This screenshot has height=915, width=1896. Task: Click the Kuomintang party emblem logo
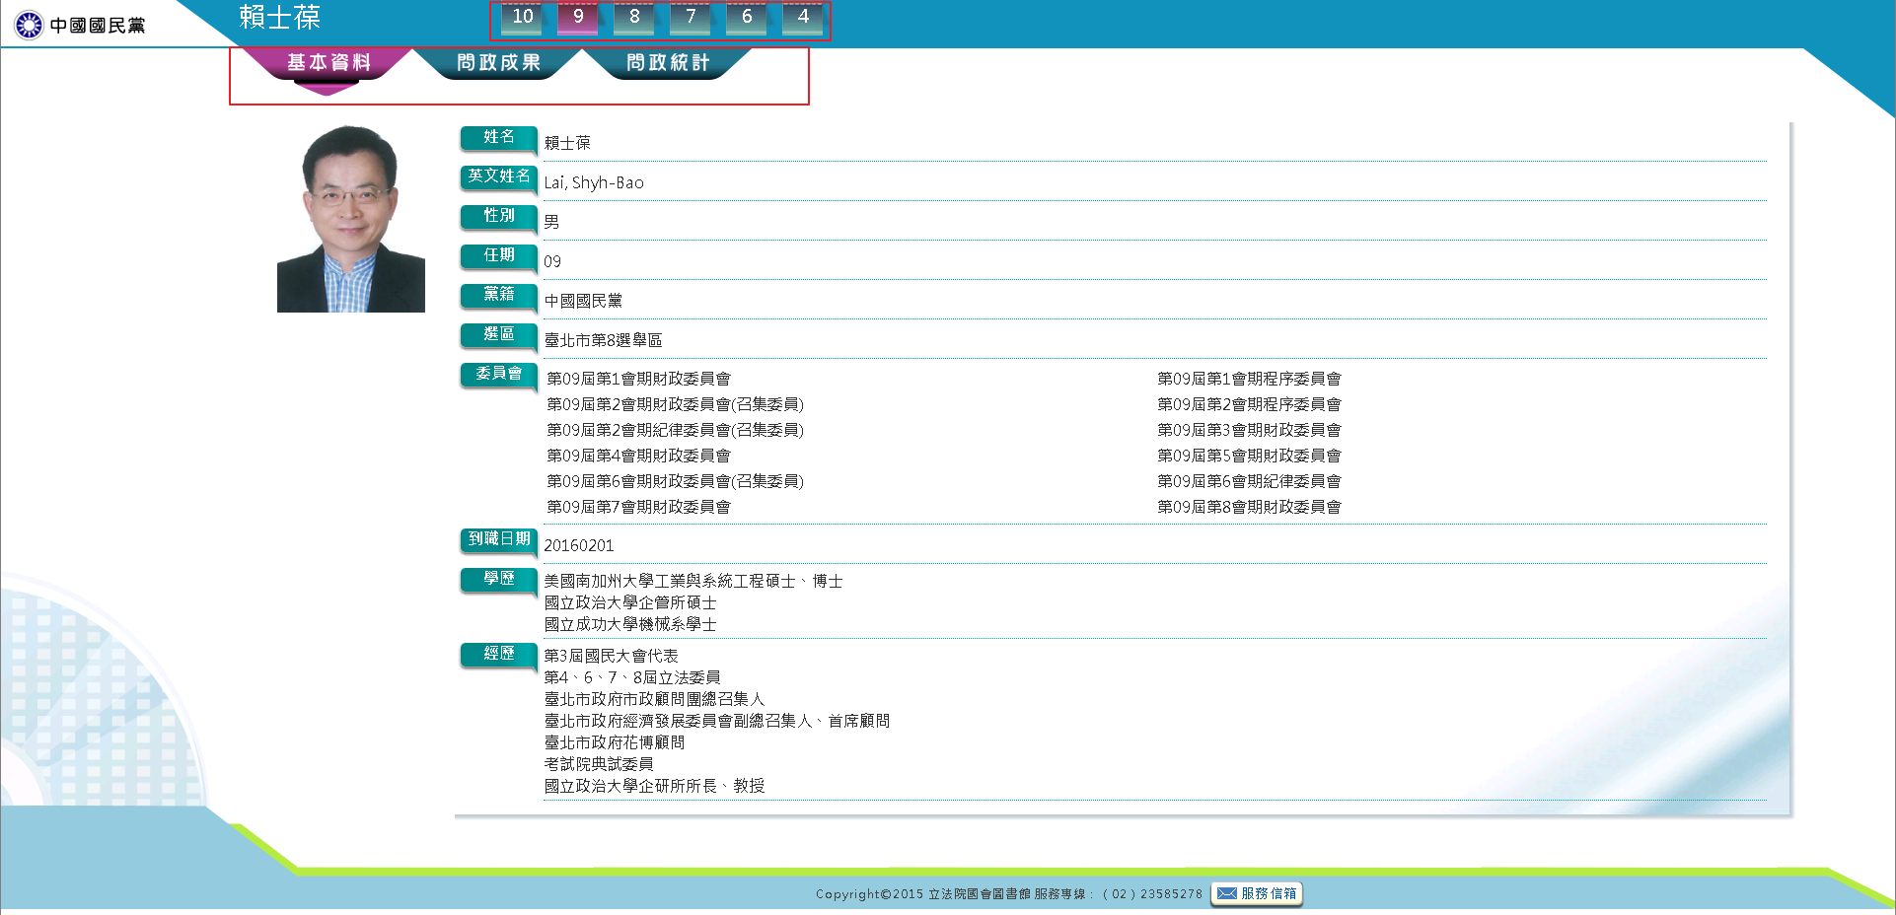click(29, 25)
